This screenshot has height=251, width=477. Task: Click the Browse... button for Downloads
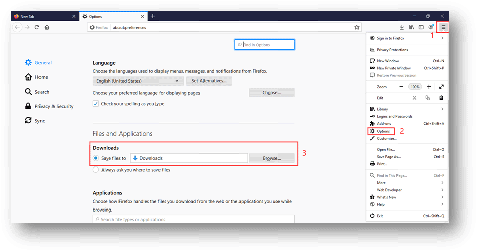pyautogui.click(x=271, y=158)
